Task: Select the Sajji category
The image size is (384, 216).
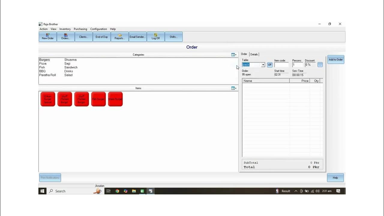Action: [x=67, y=64]
